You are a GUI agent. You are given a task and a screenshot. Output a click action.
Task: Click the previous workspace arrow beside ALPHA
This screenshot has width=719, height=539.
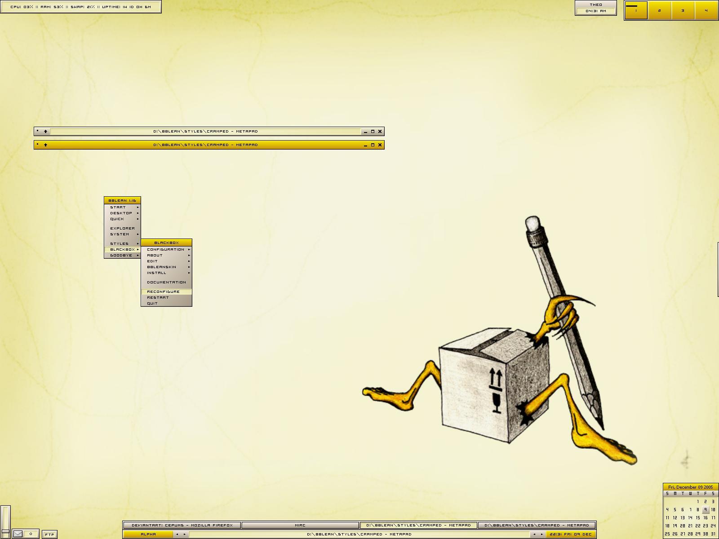(x=177, y=535)
